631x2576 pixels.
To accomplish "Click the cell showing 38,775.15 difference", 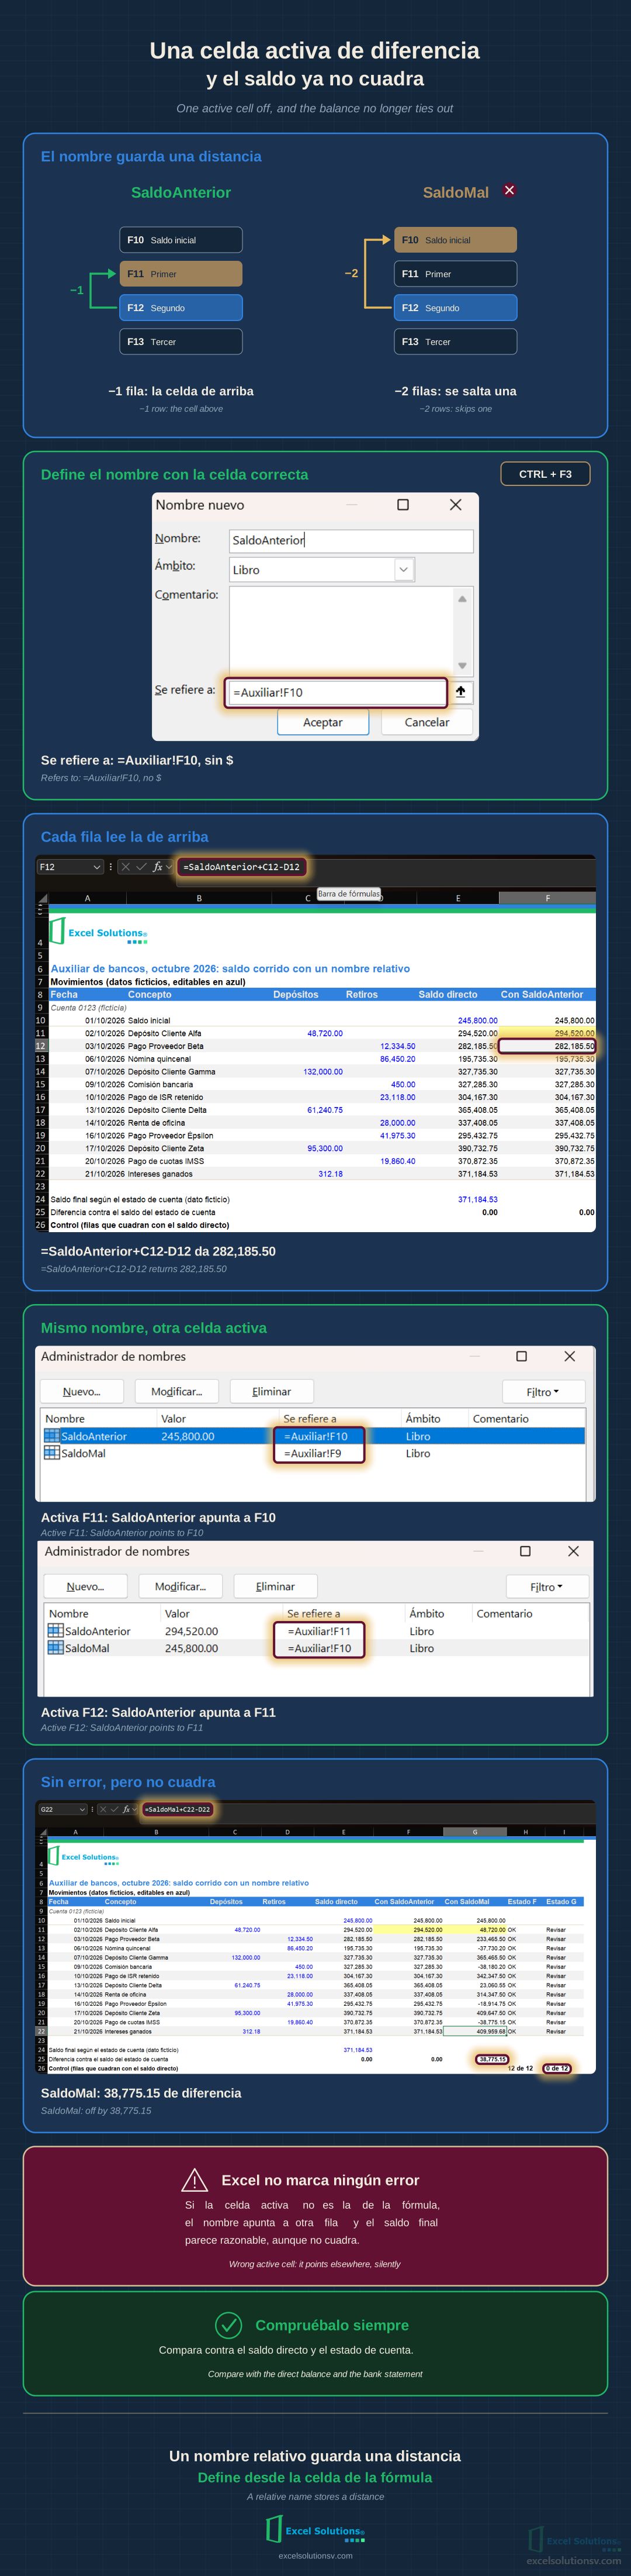I will click(x=491, y=2059).
